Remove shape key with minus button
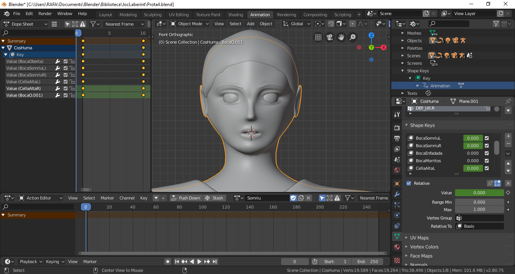The width and height of the screenshot is (515, 274). [x=508, y=144]
